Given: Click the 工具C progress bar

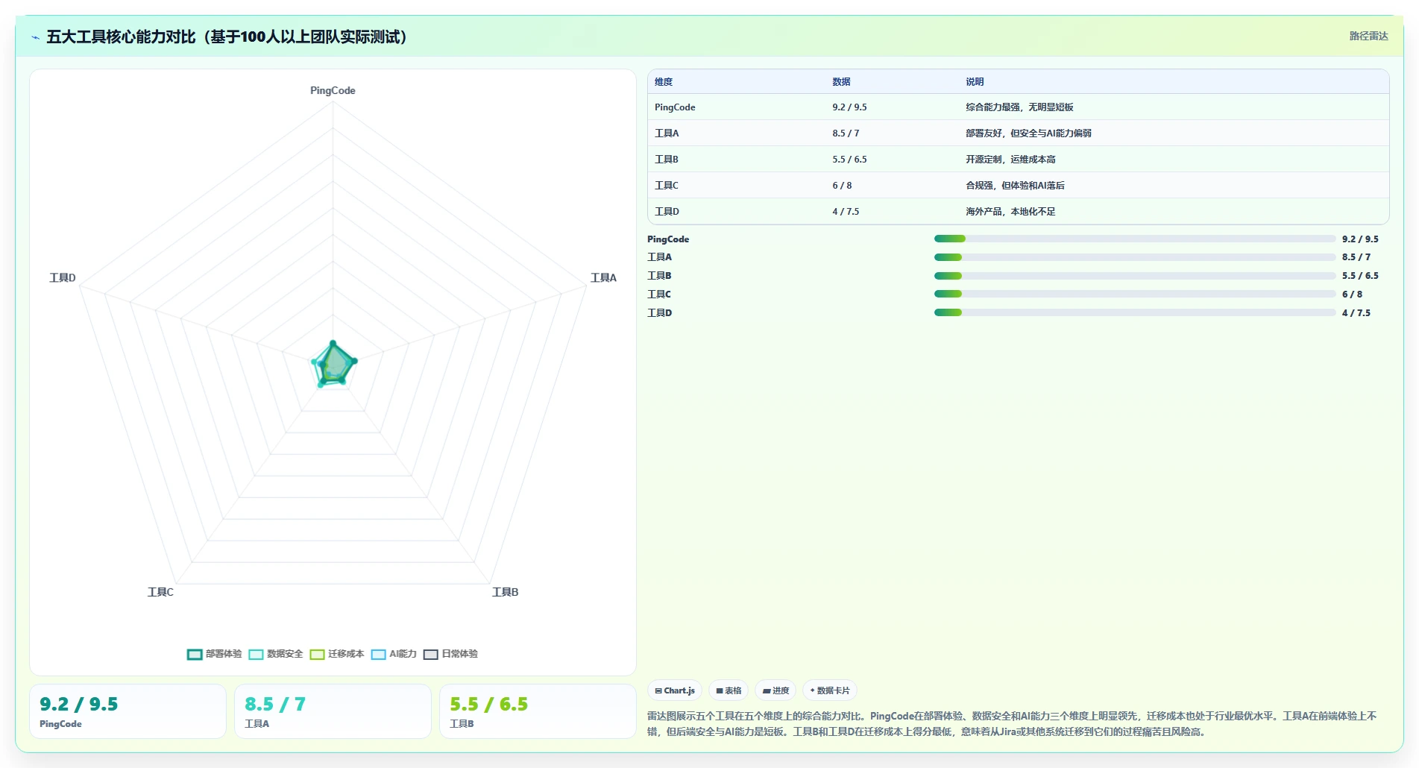Looking at the screenshot, I should (x=1134, y=294).
